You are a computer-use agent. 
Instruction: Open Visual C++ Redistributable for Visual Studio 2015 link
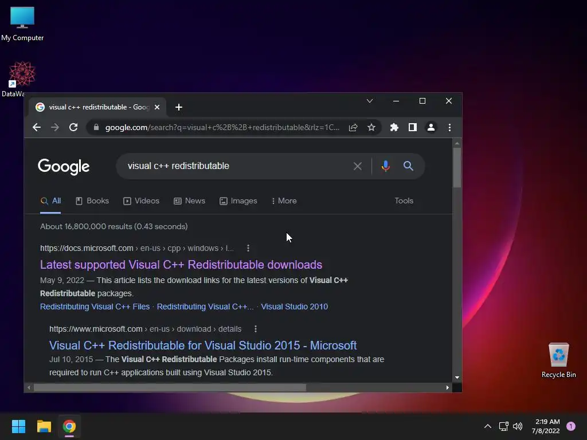tap(203, 345)
